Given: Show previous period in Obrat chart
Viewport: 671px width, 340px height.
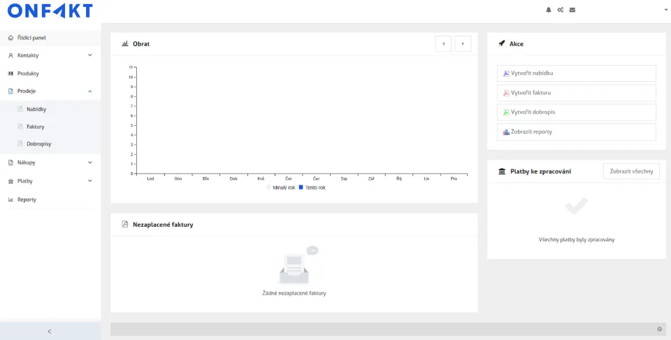Looking at the screenshot, I should pos(443,43).
